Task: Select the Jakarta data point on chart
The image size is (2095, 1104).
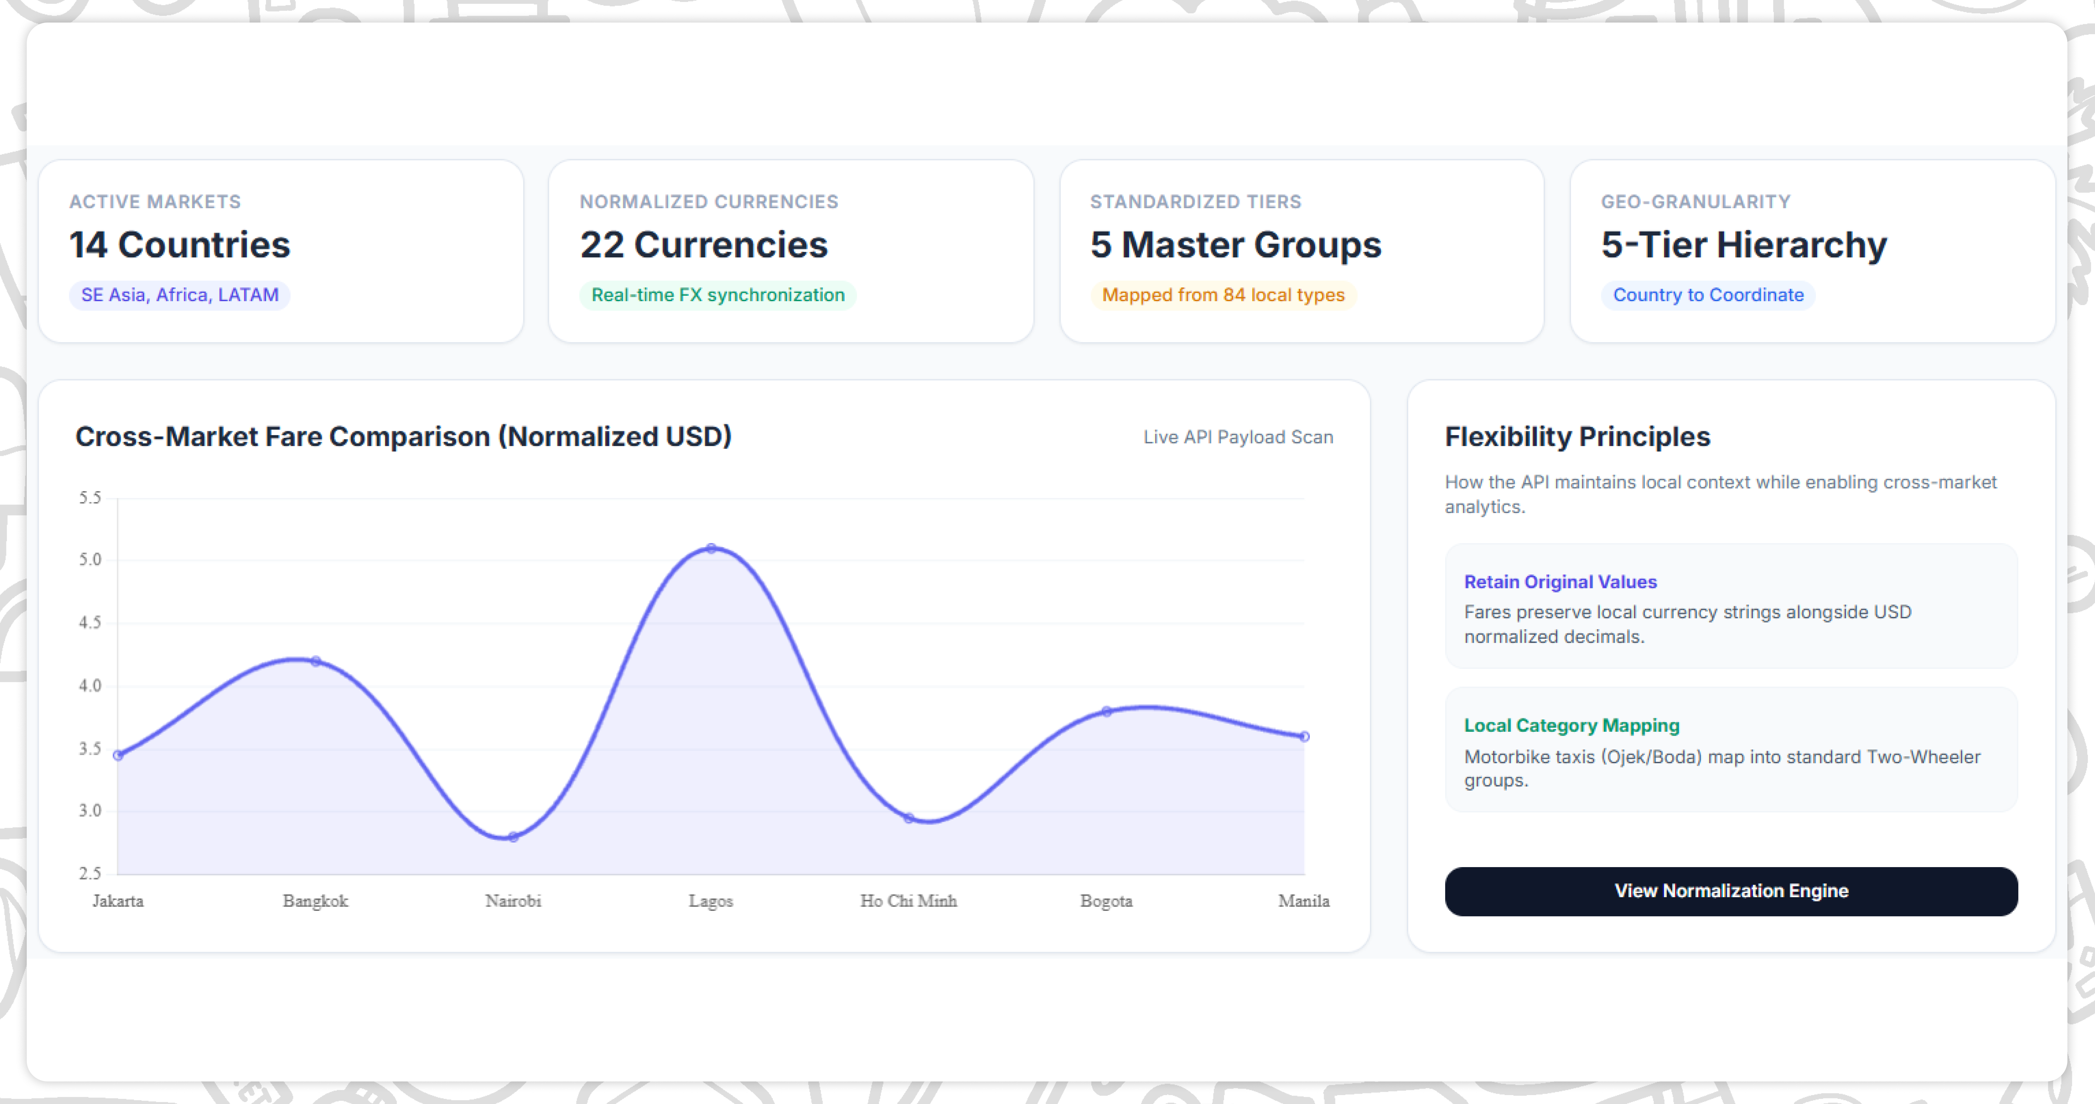Action: click(x=118, y=755)
